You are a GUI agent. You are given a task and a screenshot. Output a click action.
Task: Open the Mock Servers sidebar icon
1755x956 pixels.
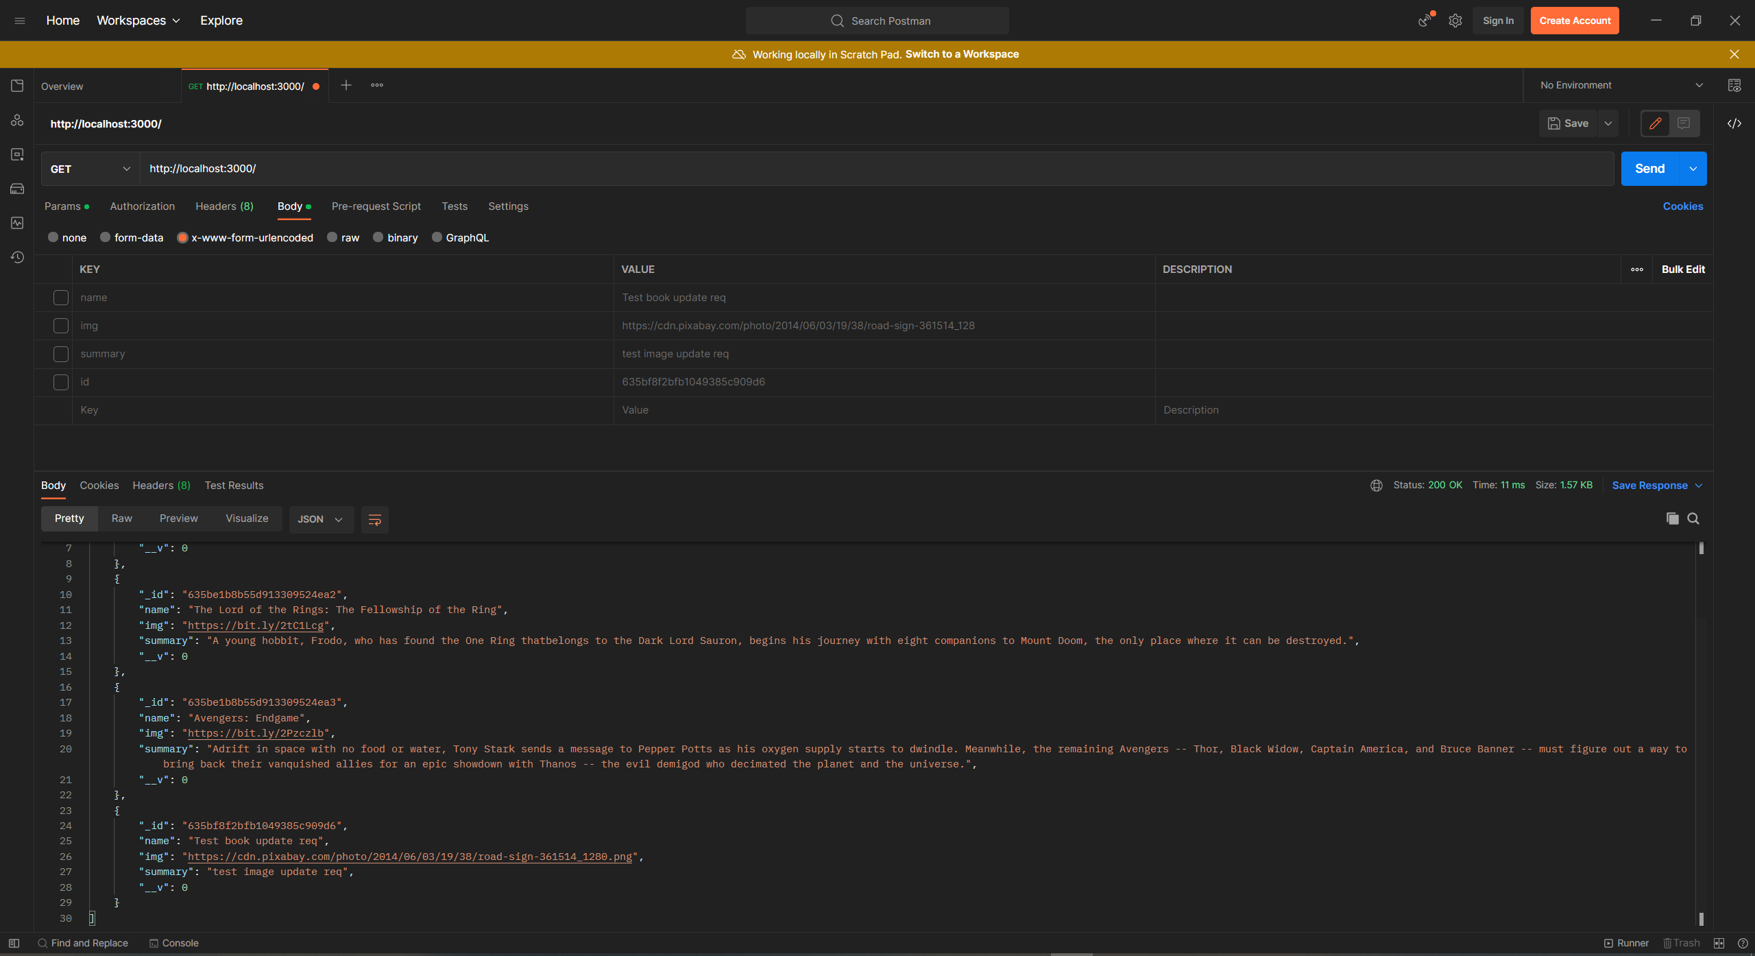[x=17, y=189]
